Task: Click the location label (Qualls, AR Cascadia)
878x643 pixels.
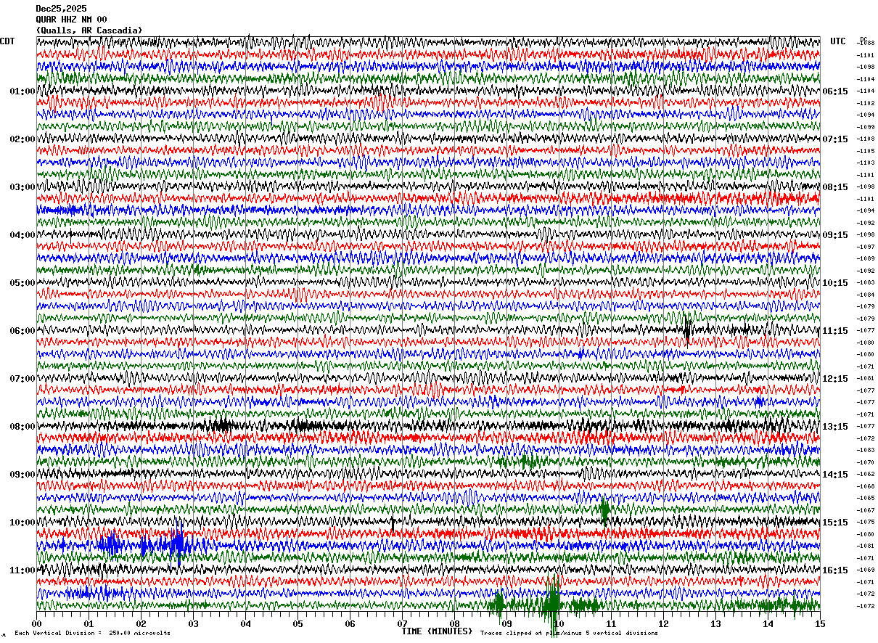Action: point(89,30)
